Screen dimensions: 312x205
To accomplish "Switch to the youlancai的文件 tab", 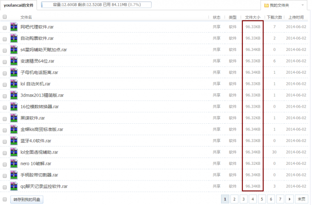I will (19, 5).
